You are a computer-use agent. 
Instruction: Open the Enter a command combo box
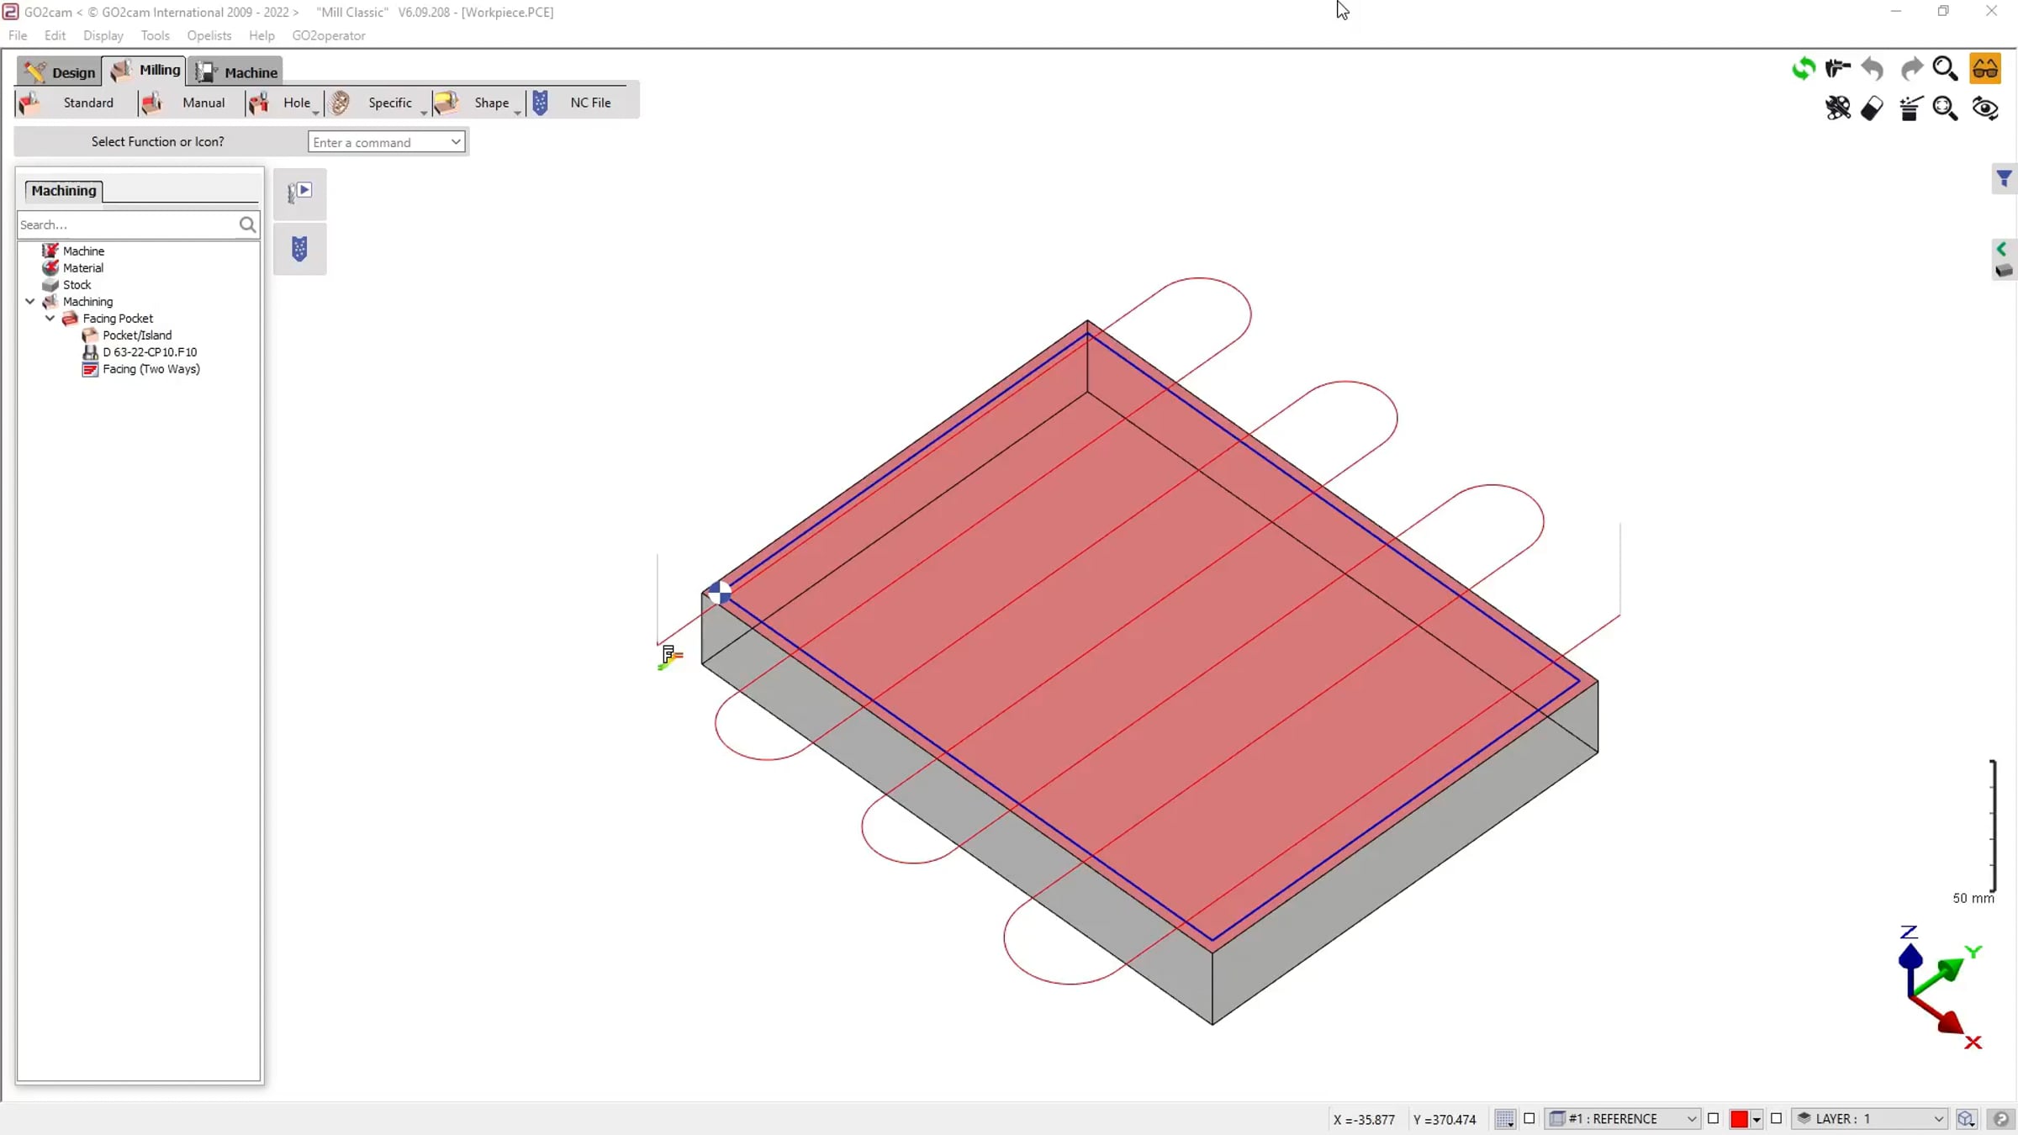click(x=387, y=142)
